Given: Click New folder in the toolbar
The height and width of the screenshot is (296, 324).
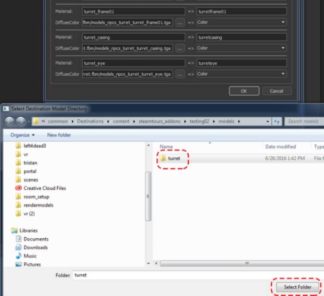Looking at the screenshot, I should point(59,135).
